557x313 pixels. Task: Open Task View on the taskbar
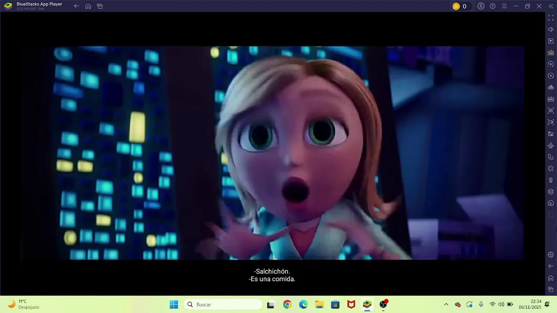tap(271, 304)
